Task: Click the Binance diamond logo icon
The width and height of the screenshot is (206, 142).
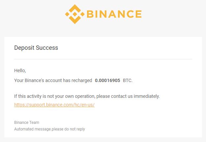Action: (x=75, y=14)
